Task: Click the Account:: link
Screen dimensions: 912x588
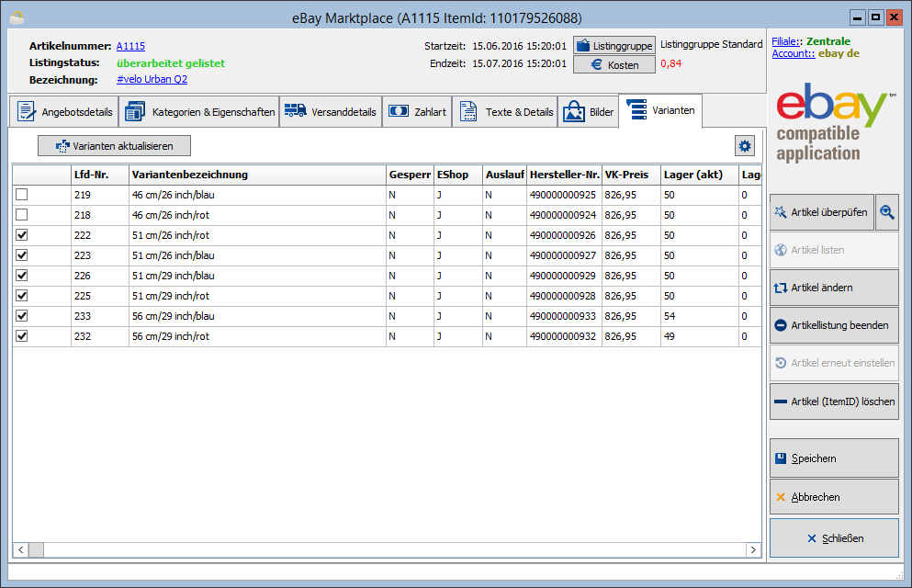Action: pos(794,53)
